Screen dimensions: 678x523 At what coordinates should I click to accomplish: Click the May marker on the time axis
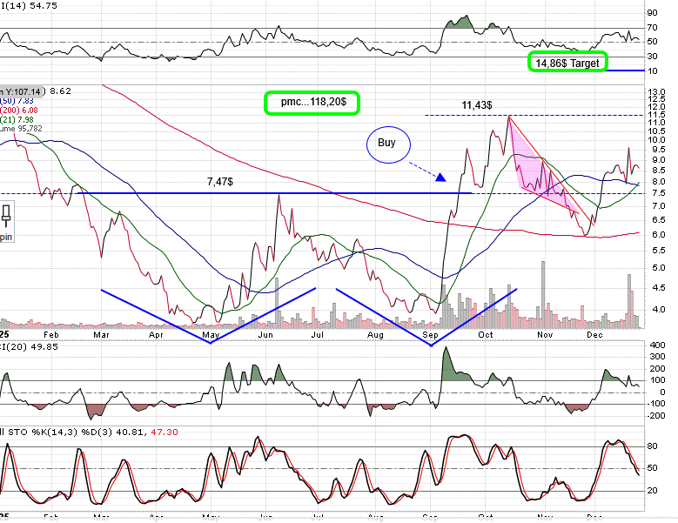(210, 333)
